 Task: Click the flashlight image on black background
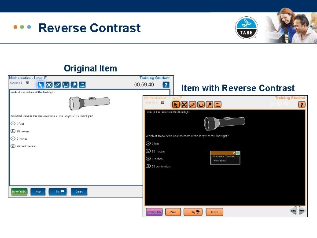point(225,123)
